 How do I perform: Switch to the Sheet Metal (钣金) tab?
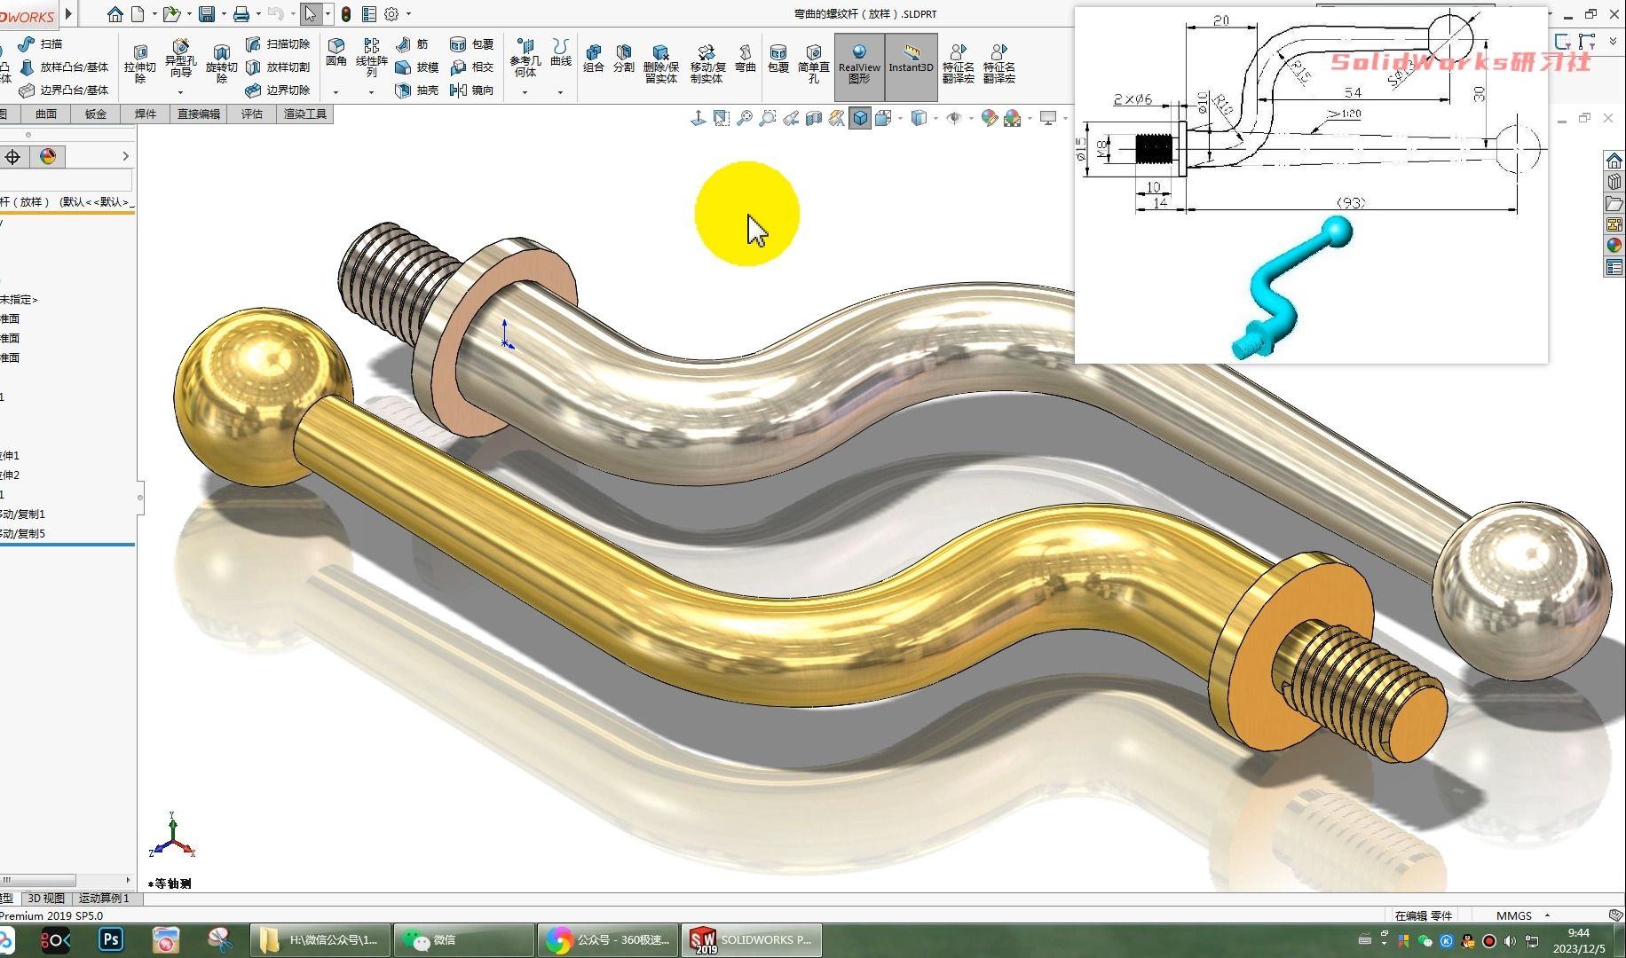click(x=96, y=114)
